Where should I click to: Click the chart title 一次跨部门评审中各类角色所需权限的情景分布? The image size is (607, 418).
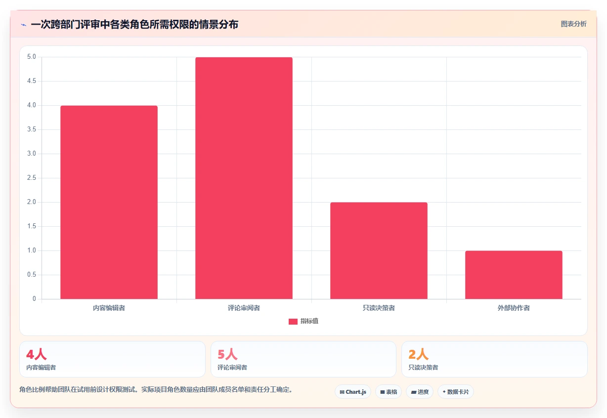pos(134,24)
